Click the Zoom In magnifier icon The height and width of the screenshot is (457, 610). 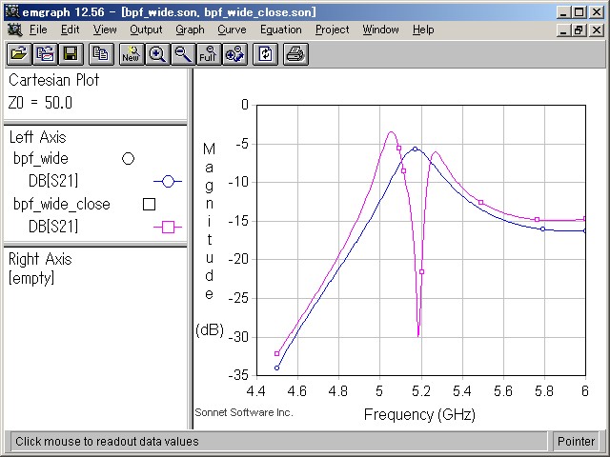tap(157, 54)
